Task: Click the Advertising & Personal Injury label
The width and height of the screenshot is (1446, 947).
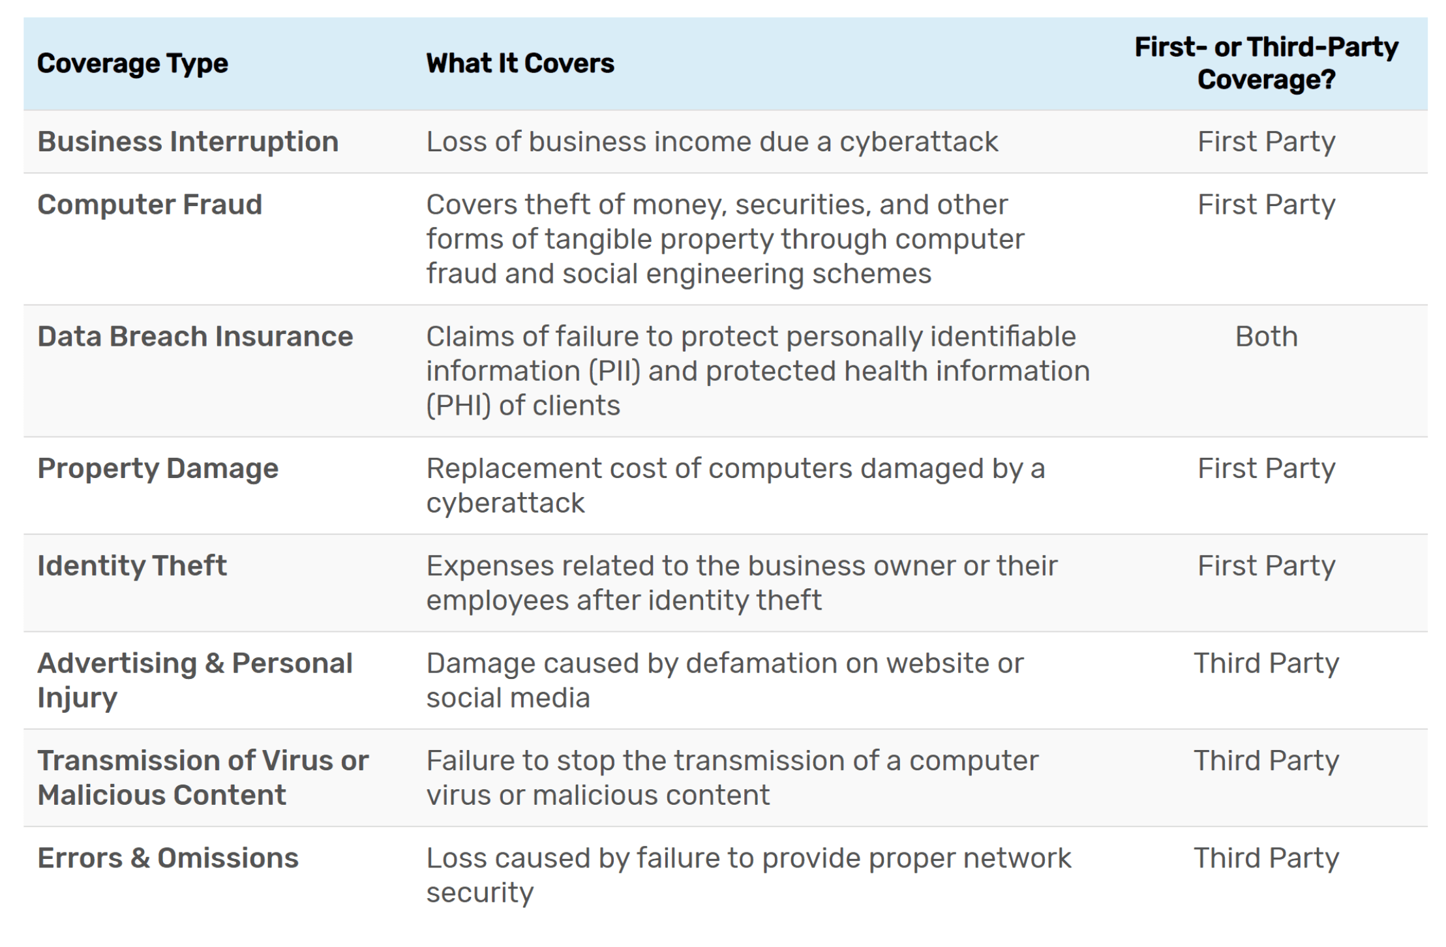Action: 194,680
